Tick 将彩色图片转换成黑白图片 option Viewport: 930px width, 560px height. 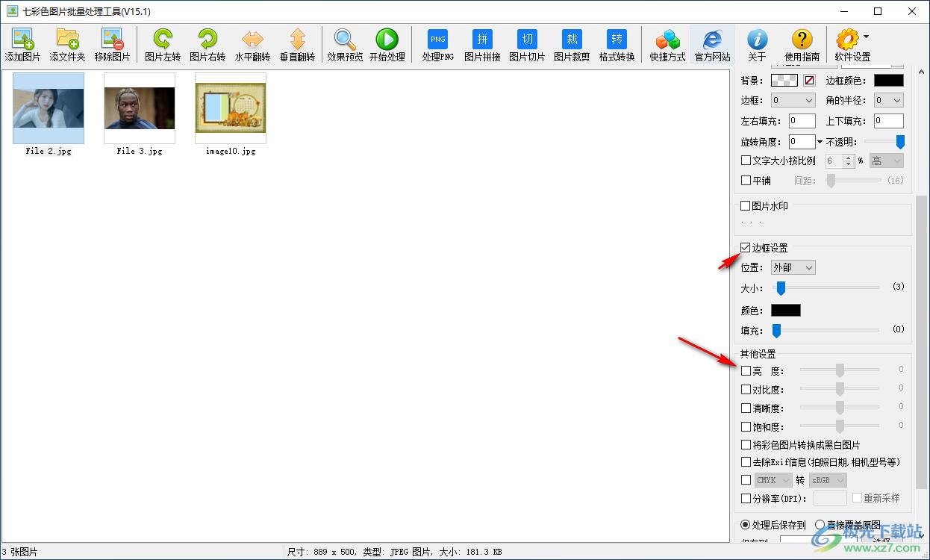(x=746, y=445)
